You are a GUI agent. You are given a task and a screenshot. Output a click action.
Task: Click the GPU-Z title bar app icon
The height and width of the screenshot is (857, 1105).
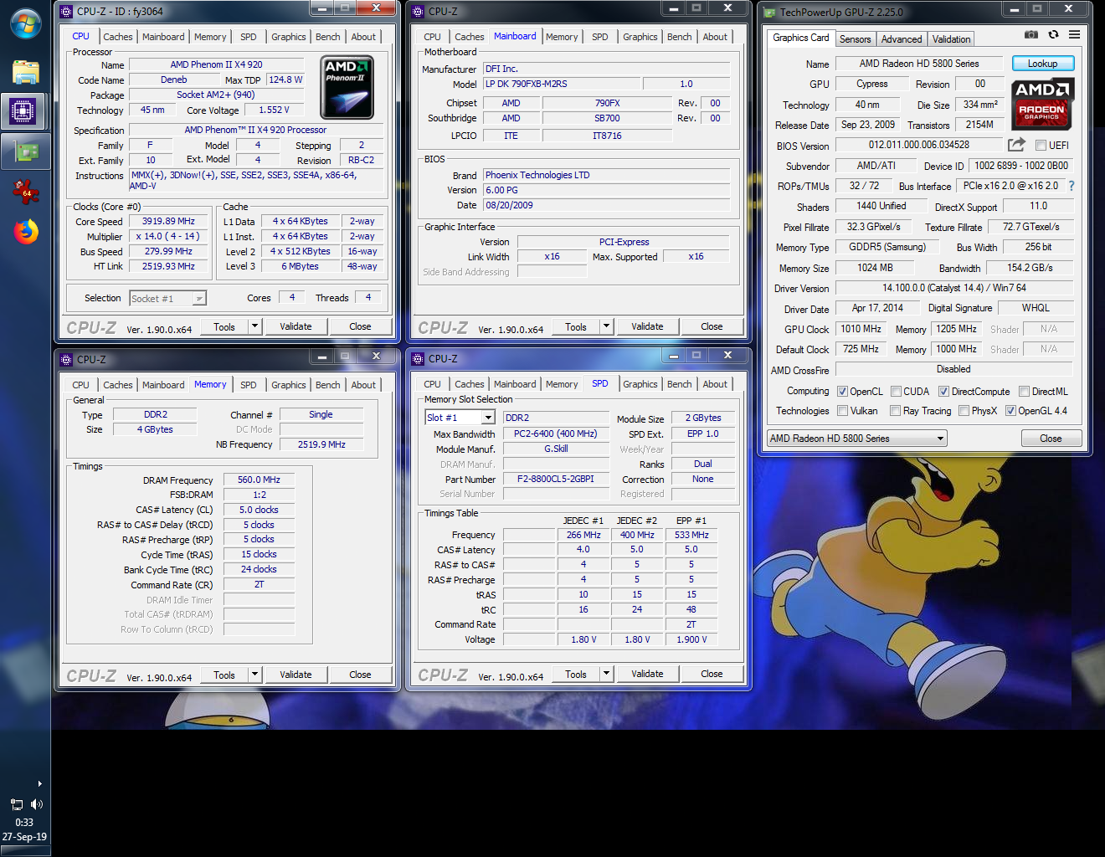(769, 12)
